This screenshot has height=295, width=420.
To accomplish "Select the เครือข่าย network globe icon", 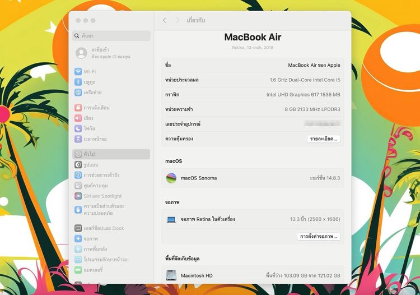I will coord(78,92).
